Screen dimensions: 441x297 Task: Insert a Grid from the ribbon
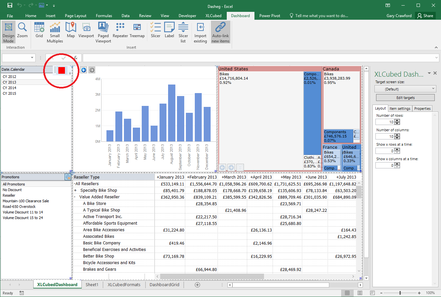pyautogui.click(x=39, y=30)
